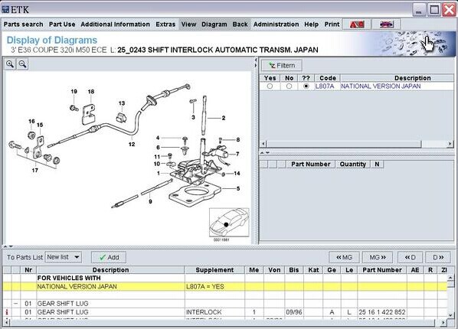Click the Back menu item
The height and width of the screenshot is (329, 458).
point(240,24)
